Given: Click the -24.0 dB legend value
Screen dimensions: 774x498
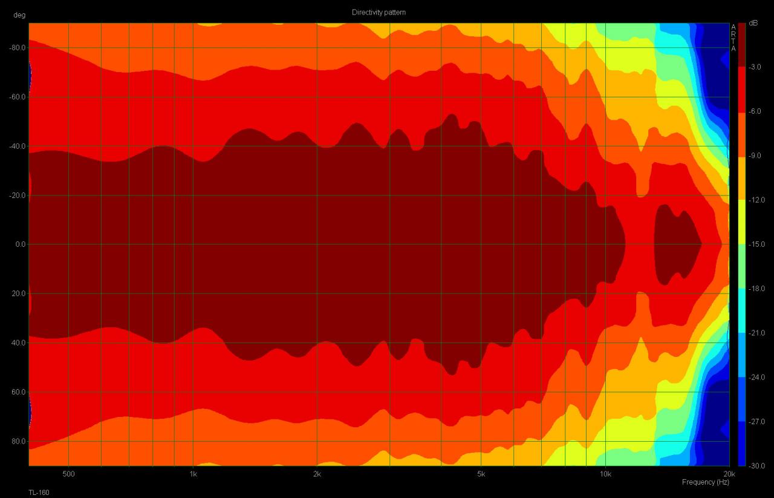Looking at the screenshot, I should [x=758, y=378].
